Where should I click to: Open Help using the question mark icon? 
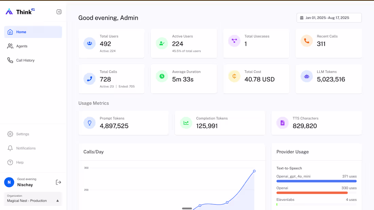pyautogui.click(x=10, y=162)
